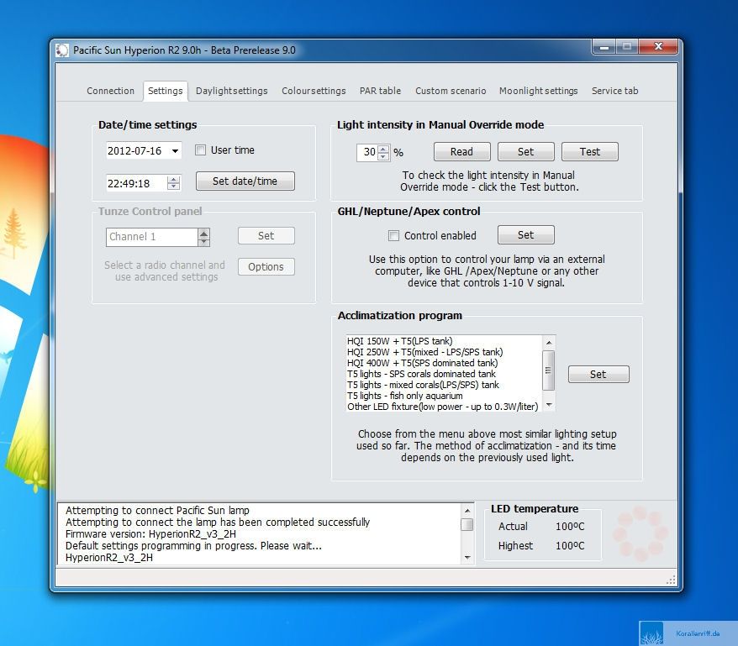738x646 pixels.
Task: Open the Coloursettings tab
Action: point(314,91)
